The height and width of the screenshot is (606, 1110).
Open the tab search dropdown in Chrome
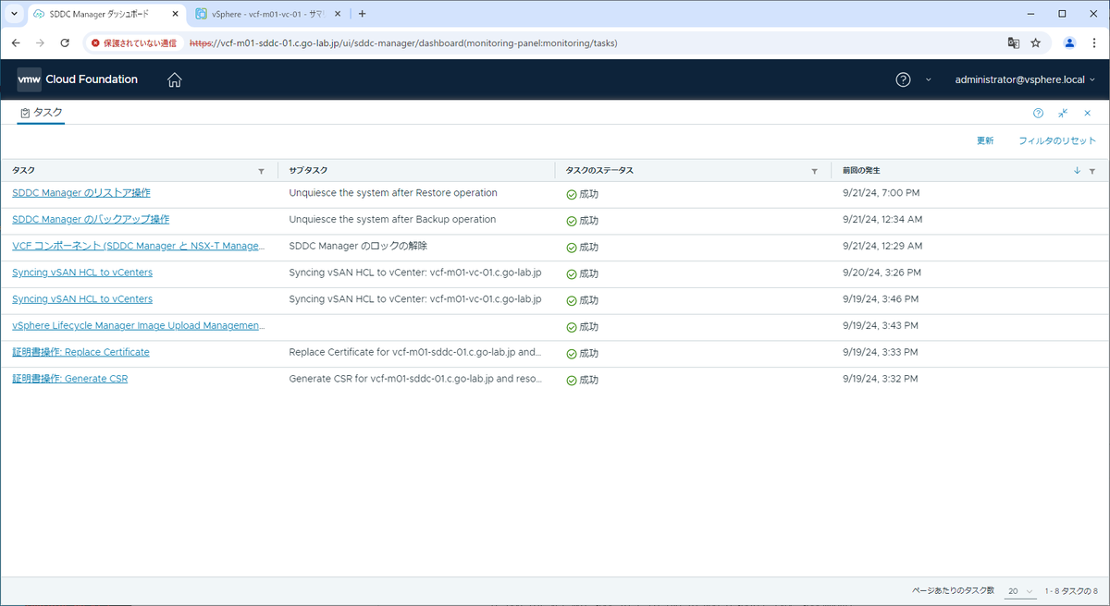tap(13, 14)
